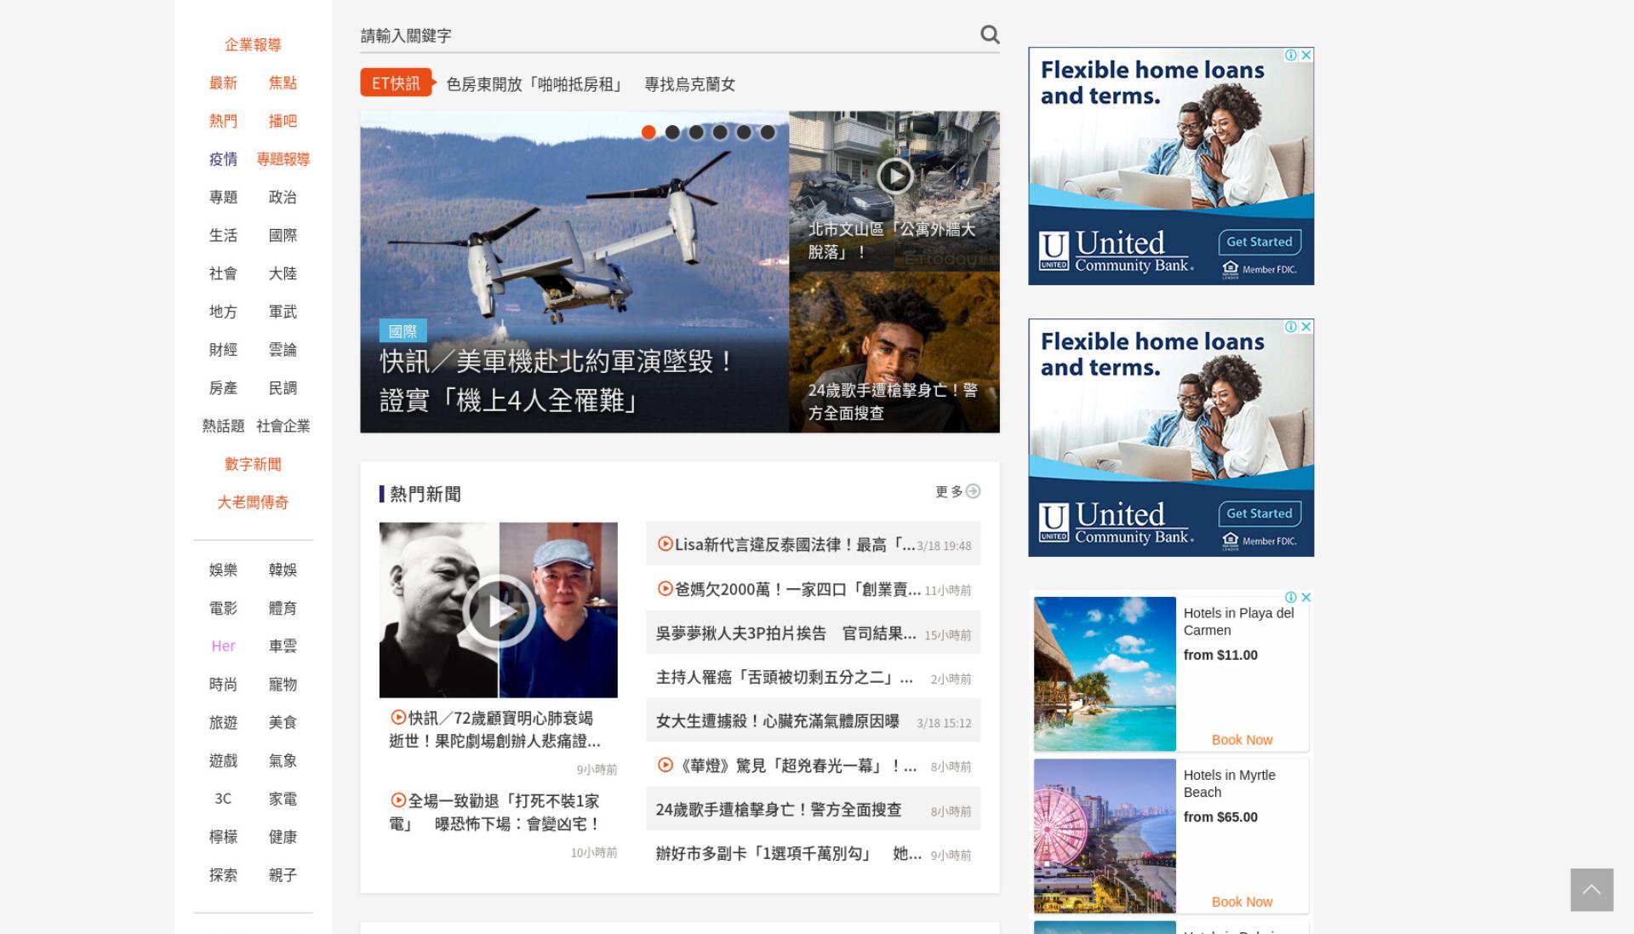The width and height of the screenshot is (1634, 934).
Task: Open ad info icon on hotels ad
Action: 1291,598
